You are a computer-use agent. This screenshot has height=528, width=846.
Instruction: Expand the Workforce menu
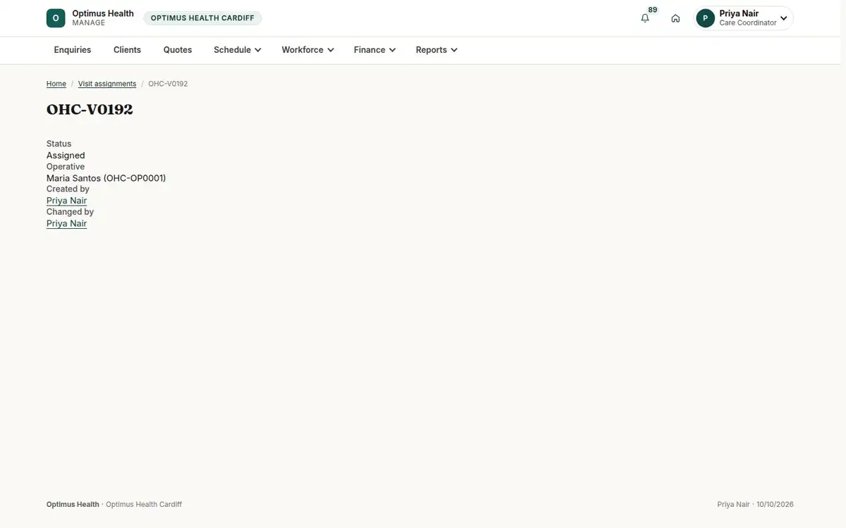pos(307,50)
